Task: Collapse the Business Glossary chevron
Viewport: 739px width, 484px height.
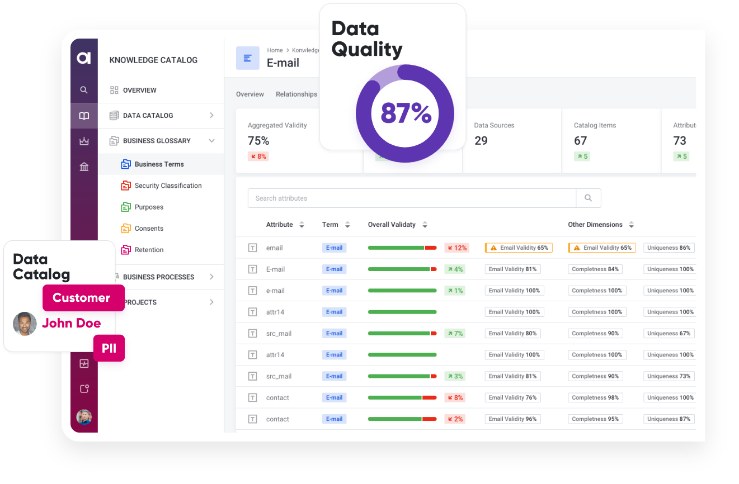Action: coord(211,141)
